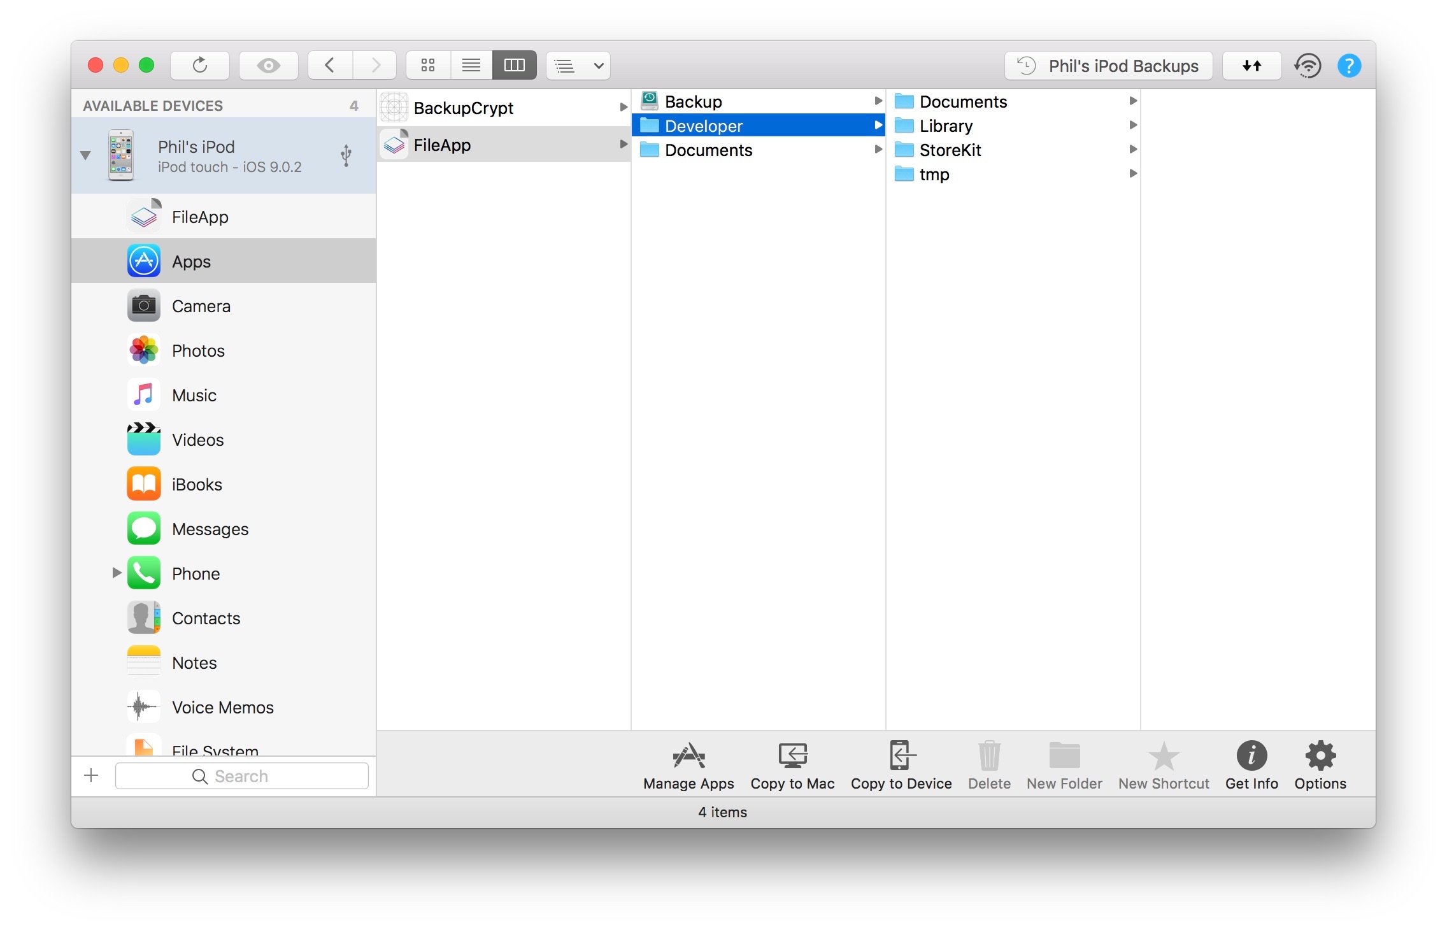Open Music in the sidebar

click(x=224, y=395)
